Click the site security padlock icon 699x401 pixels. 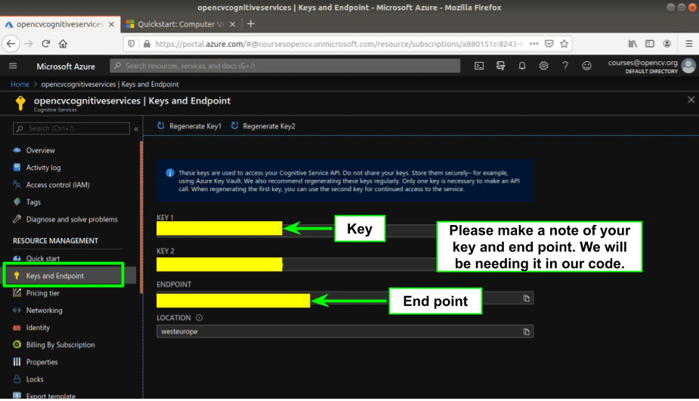click(x=147, y=44)
